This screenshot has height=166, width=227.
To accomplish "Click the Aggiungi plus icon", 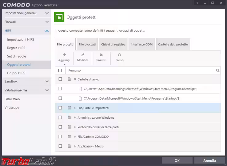I will 64,55.
